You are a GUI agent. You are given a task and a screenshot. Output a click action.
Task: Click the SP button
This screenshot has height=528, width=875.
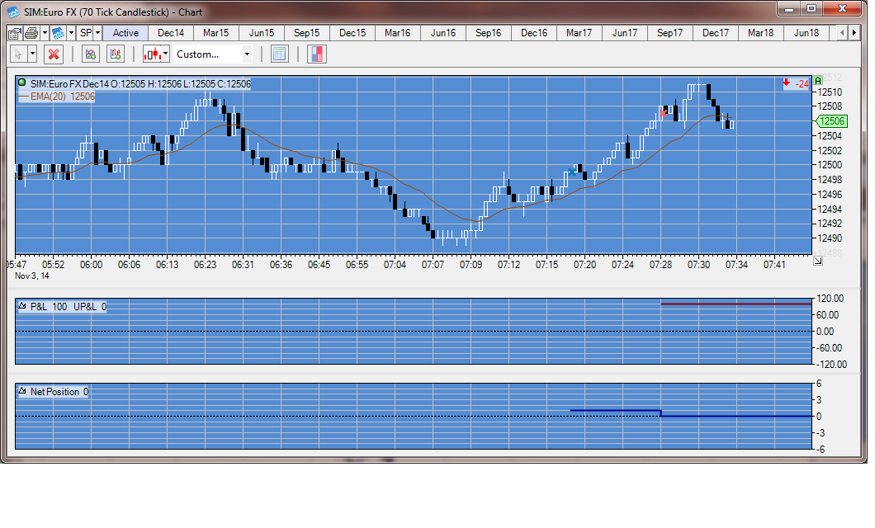[x=85, y=33]
